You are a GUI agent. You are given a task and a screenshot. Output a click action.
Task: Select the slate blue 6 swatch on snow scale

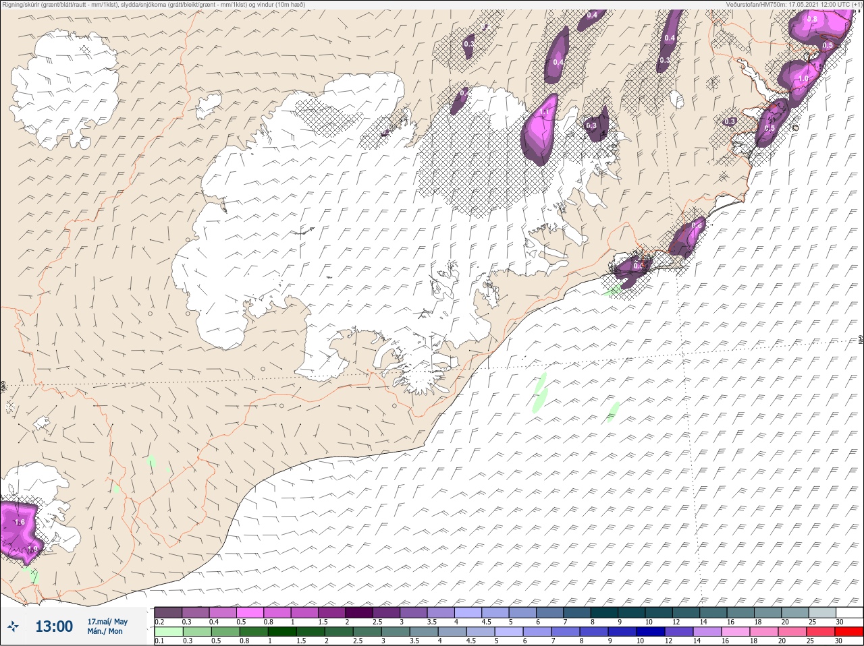[550, 612]
